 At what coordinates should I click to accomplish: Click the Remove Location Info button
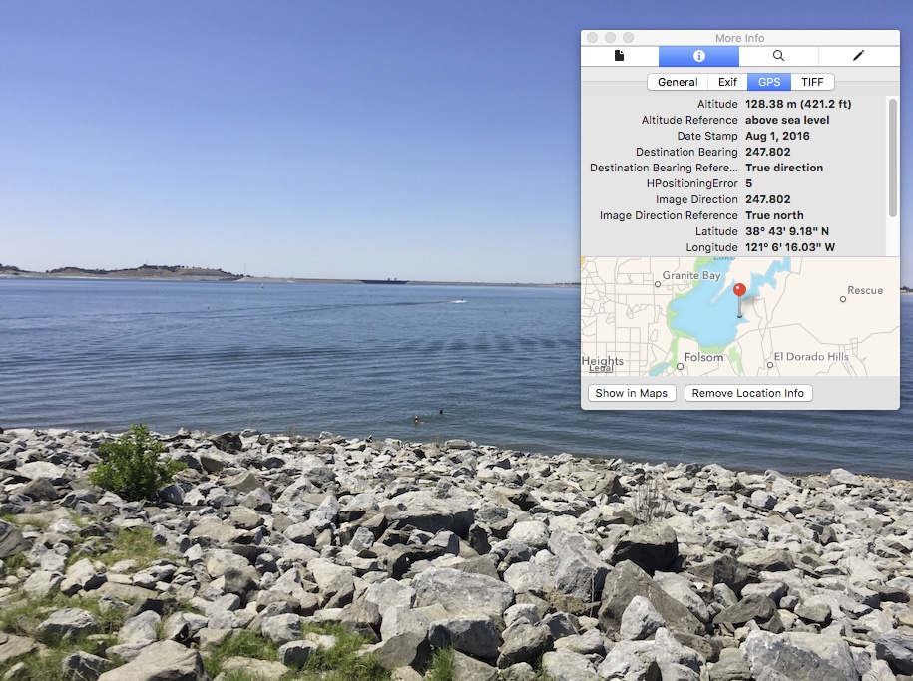[x=747, y=393]
